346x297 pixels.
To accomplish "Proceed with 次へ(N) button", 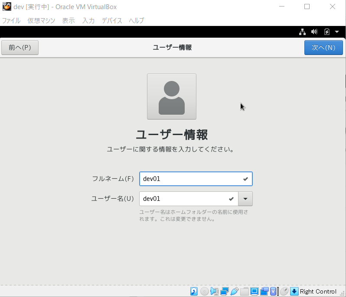I will 323,48.
